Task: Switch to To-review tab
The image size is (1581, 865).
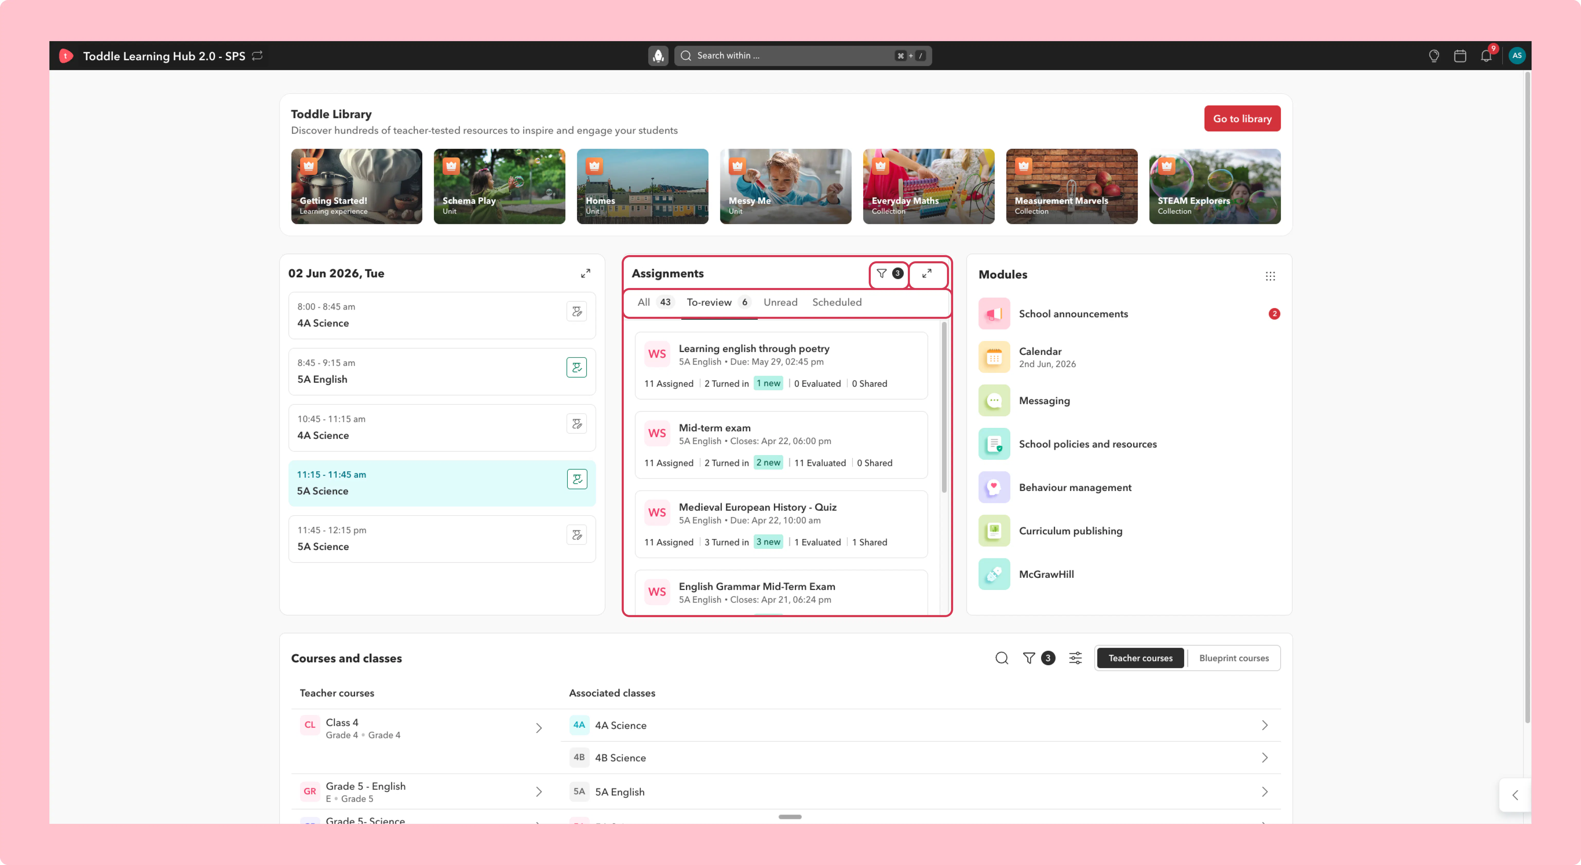Action: (x=719, y=302)
